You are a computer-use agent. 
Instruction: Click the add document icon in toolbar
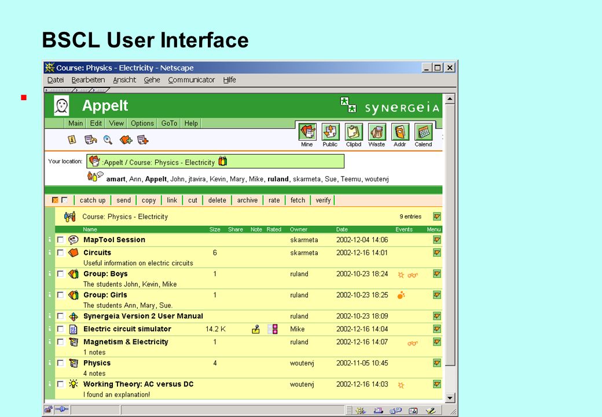click(143, 140)
